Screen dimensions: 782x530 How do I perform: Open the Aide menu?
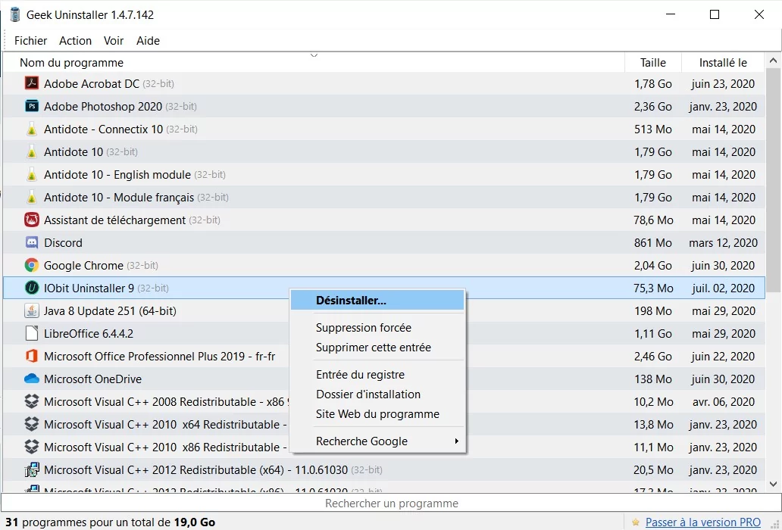[148, 41]
